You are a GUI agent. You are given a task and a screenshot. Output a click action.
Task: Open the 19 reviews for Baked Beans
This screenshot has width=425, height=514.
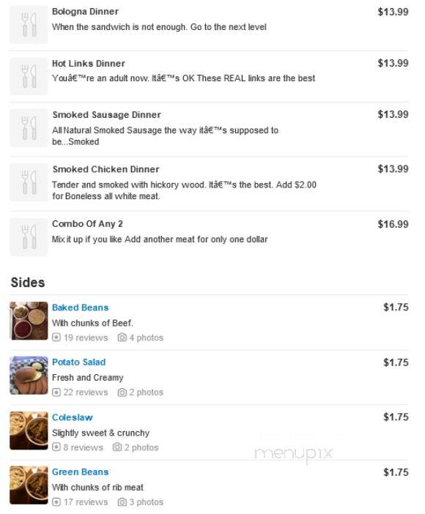pyautogui.click(x=86, y=338)
